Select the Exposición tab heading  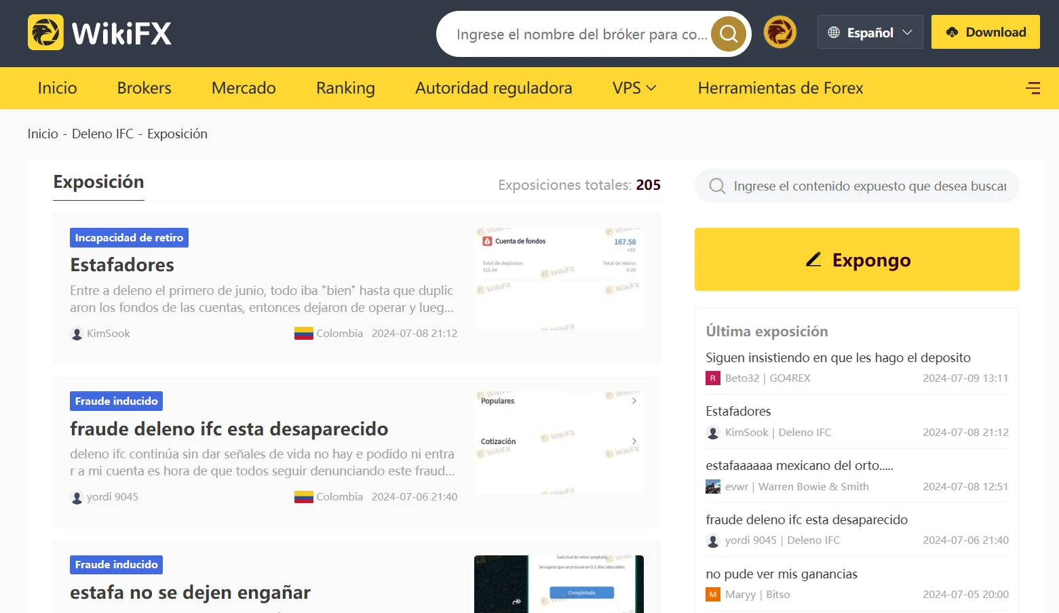click(98, 182)
